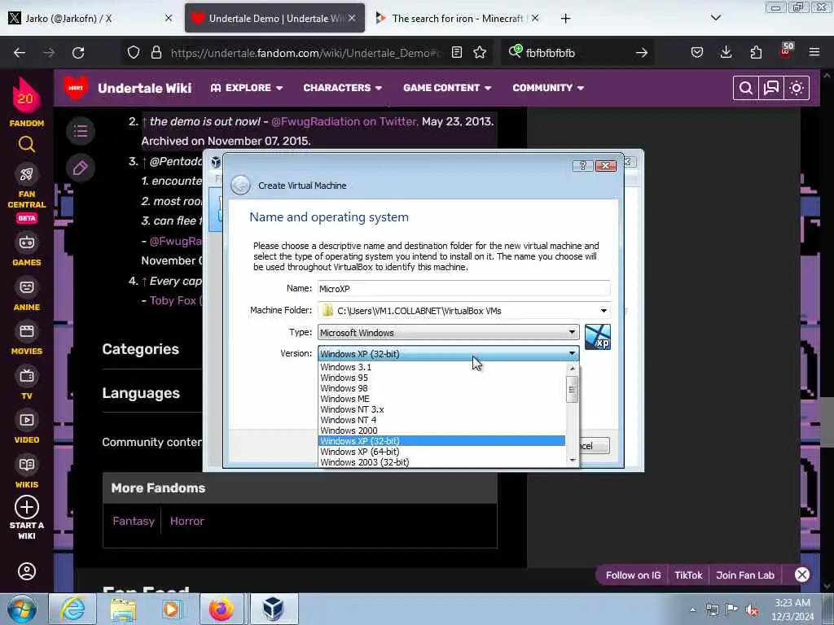Open Internet Explorer from taskbar
This screenshot has width=834, height=625.
(x=72, y=609)
